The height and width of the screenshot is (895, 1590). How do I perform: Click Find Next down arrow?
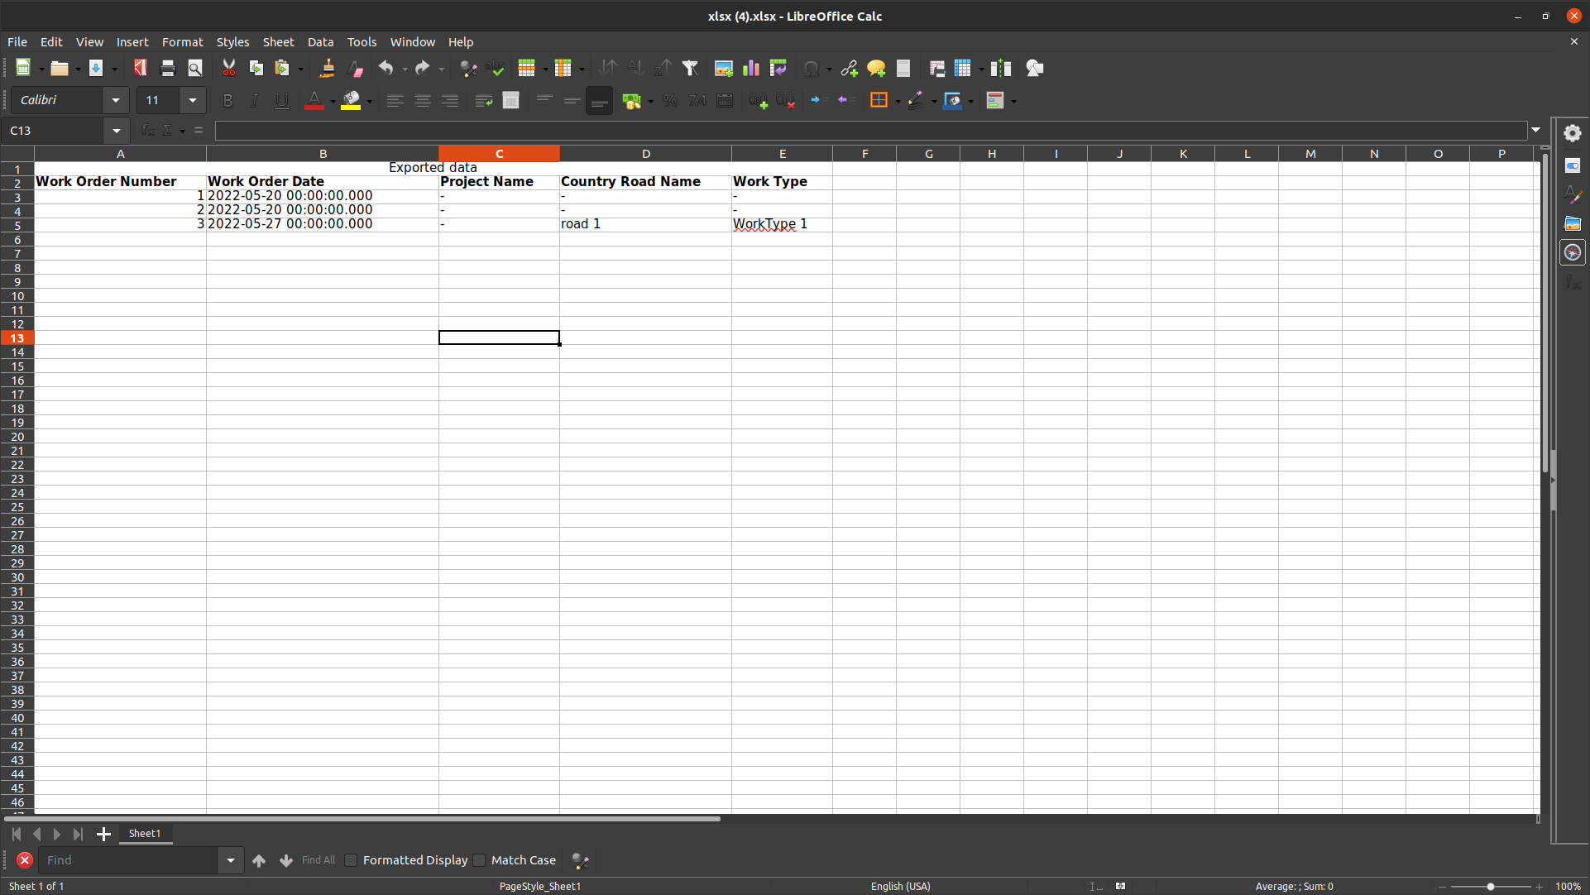286,860
